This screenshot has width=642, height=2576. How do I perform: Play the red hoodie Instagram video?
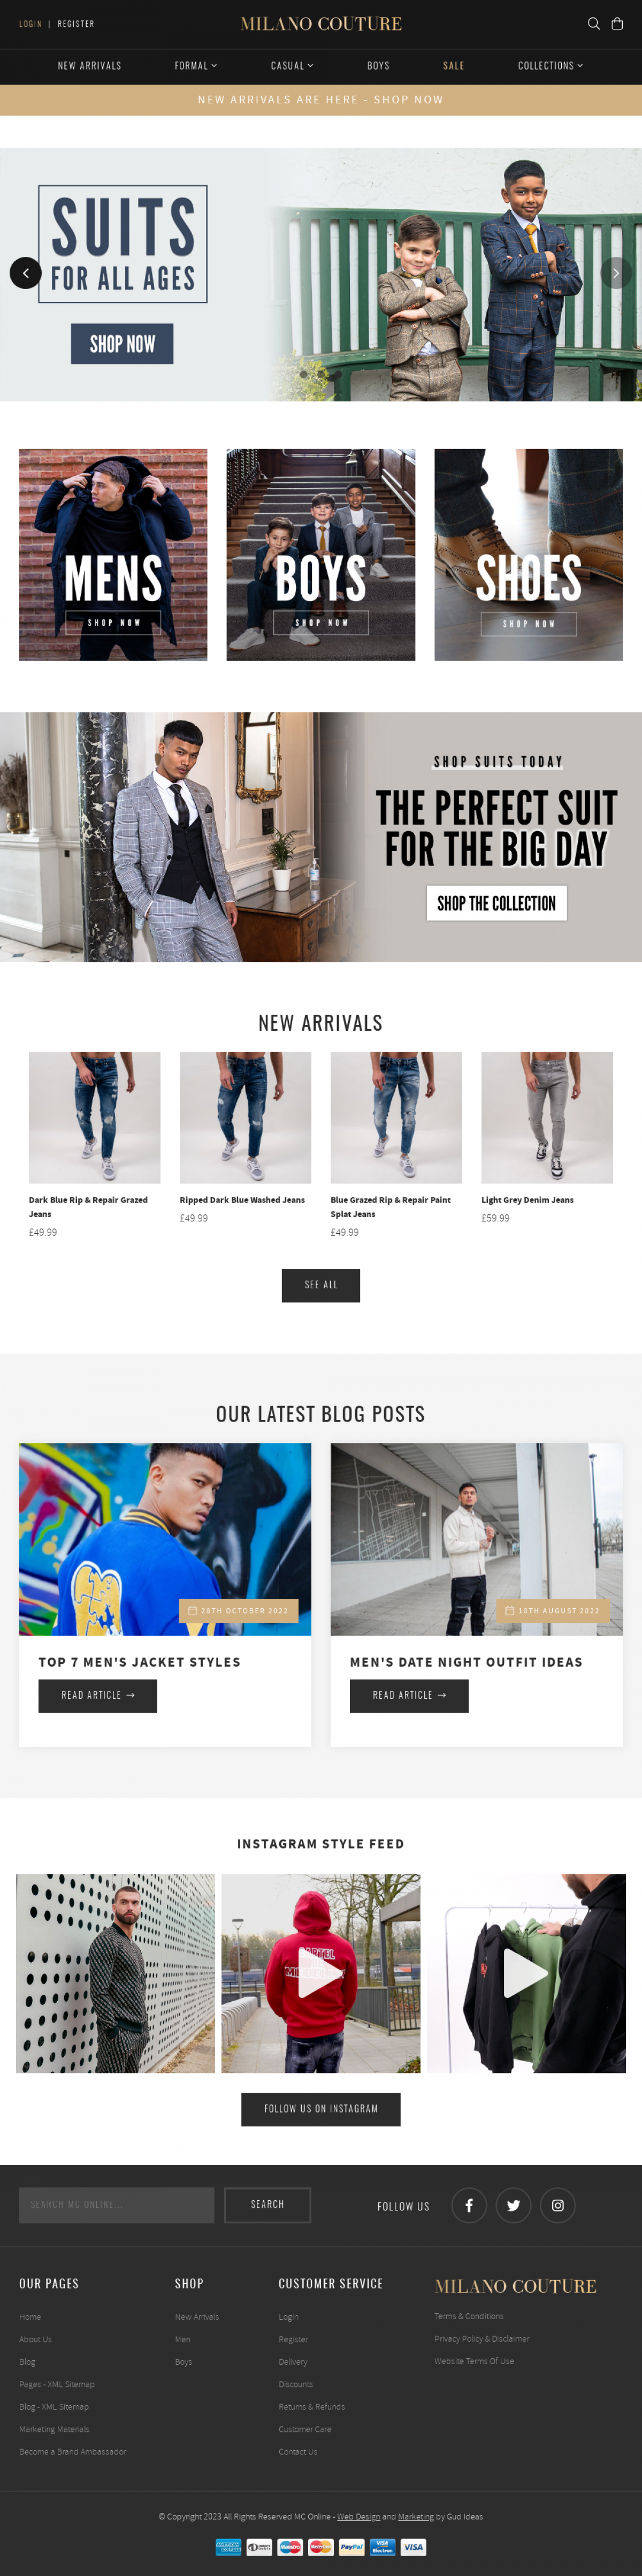(x=320, y=1973)
